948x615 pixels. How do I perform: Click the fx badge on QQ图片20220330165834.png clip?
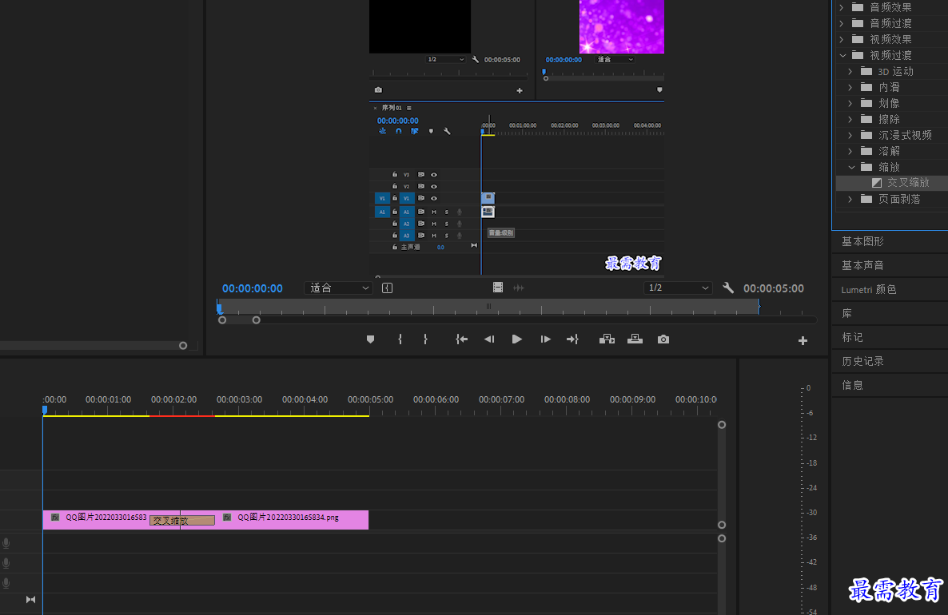[x=227, y=517]
